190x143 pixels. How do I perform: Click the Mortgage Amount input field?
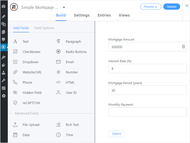click(148, 47)
